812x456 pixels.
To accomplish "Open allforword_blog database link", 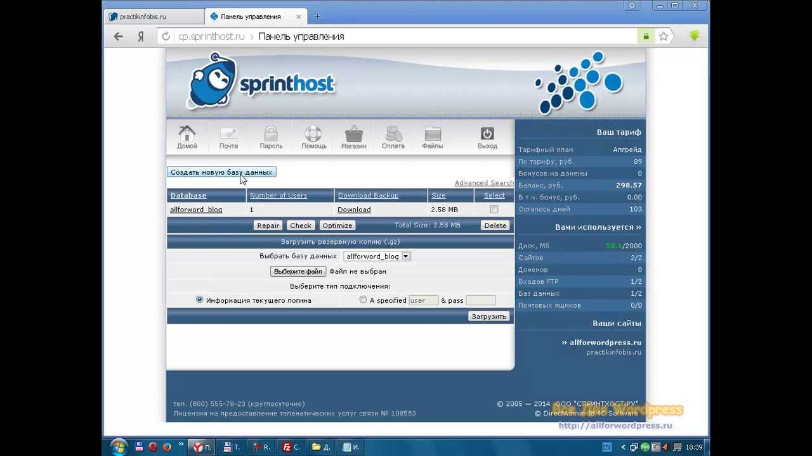I will tap(196, 210).
